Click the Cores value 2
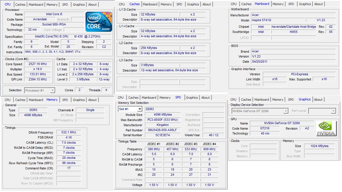 click(79, 90)
